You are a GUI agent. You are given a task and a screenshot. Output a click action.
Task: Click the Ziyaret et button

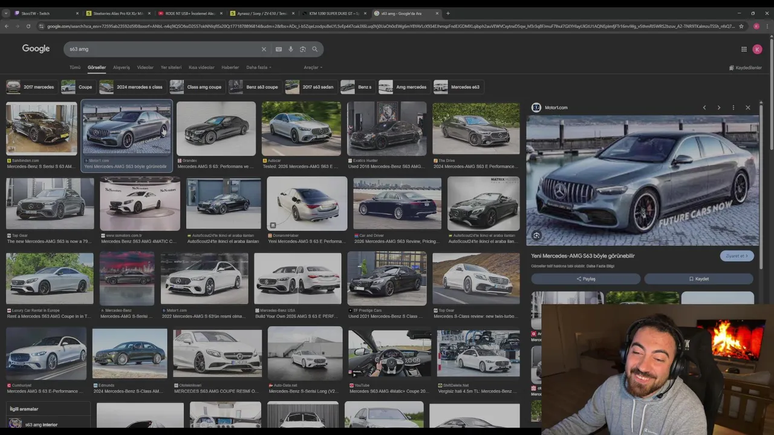737,256
